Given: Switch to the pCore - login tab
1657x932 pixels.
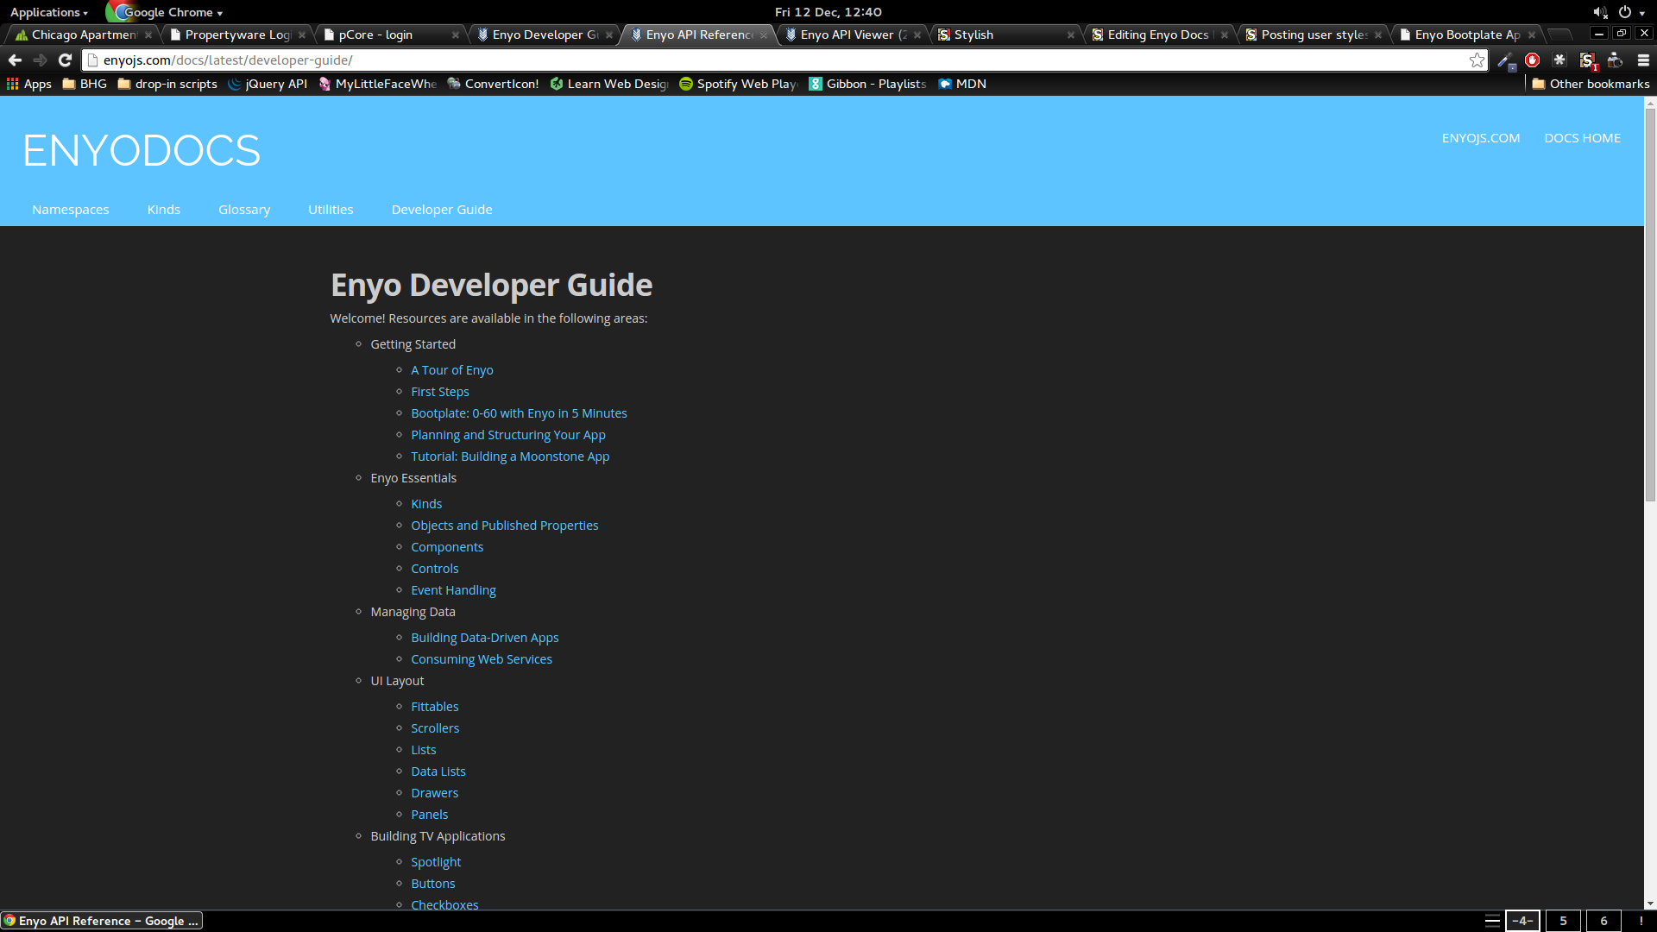Looking at the screenshot, I should tap(391, 35).
